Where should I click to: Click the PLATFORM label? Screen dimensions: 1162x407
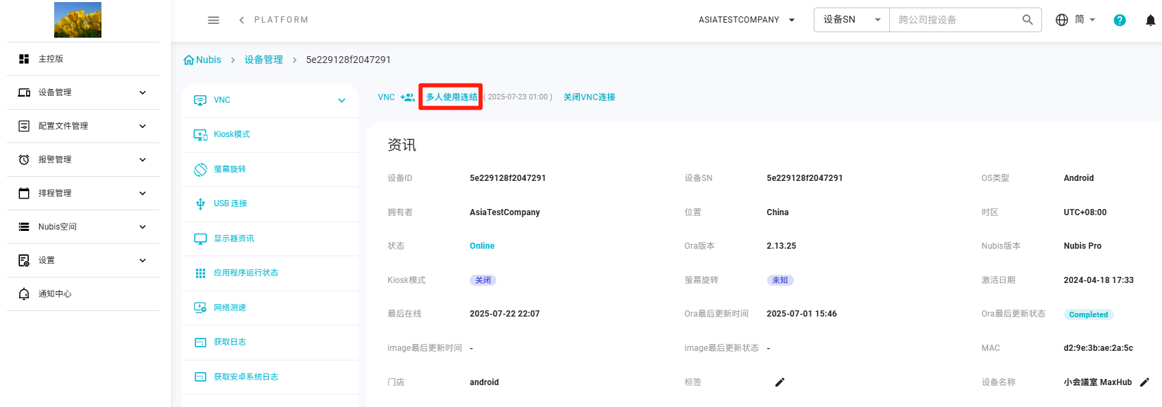pyautogui.click(x=281, y=20)
